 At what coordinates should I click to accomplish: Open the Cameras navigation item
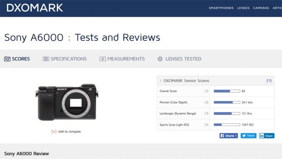coord(261,8)
